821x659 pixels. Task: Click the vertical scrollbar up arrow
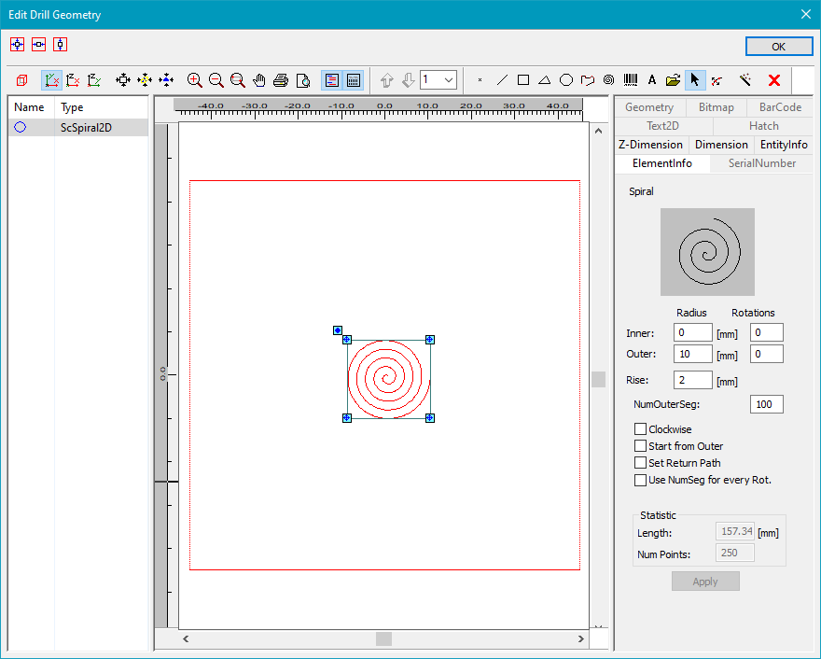pos(598,131)
